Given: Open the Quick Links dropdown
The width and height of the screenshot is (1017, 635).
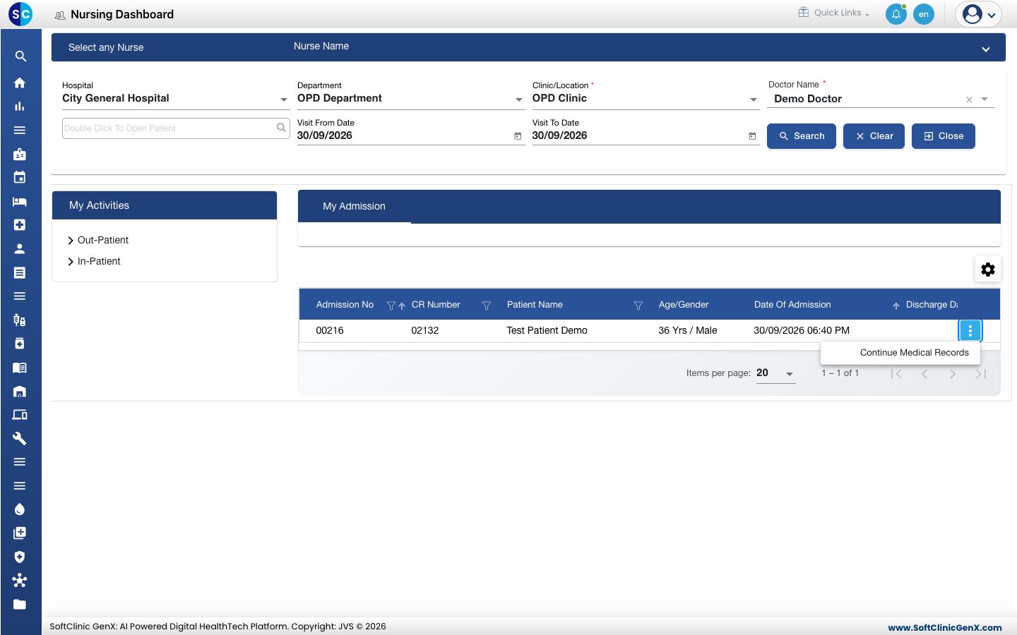Looking at the screenshot, I should [x=834, y=13].
